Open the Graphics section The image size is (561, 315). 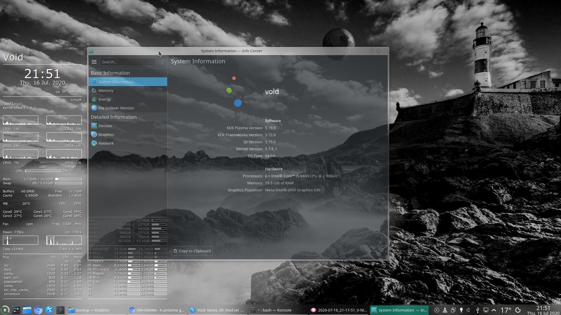106,135
